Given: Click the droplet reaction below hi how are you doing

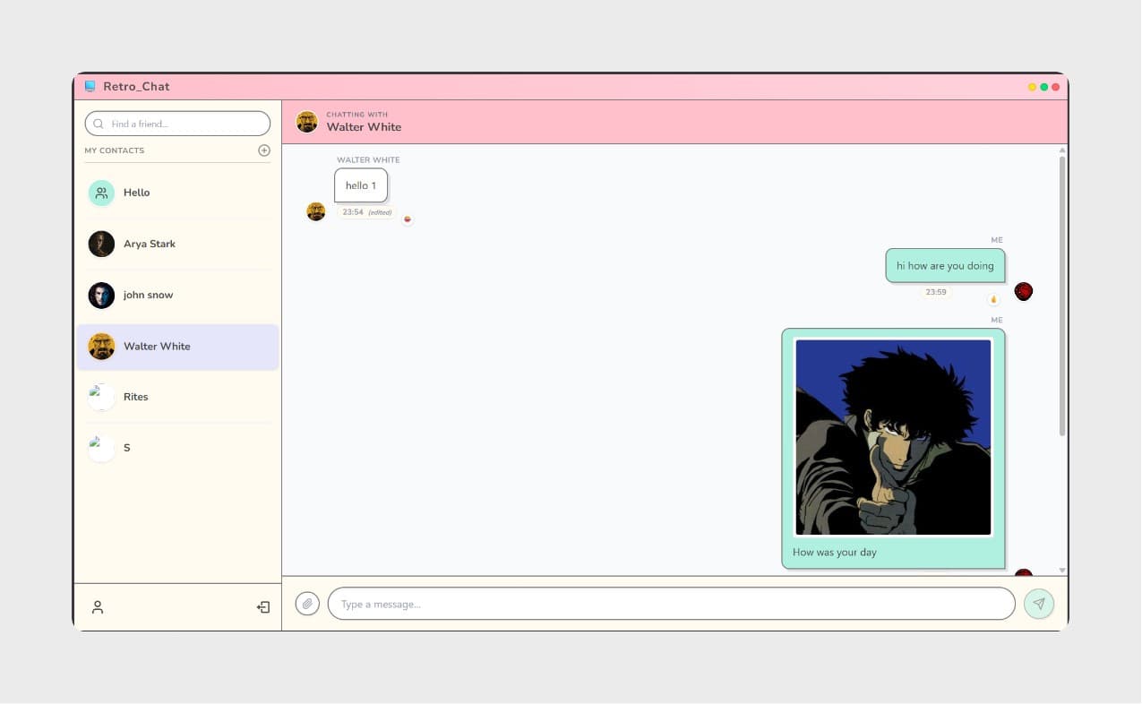Looking at the screenshot, I should click(x=993, y=300).
